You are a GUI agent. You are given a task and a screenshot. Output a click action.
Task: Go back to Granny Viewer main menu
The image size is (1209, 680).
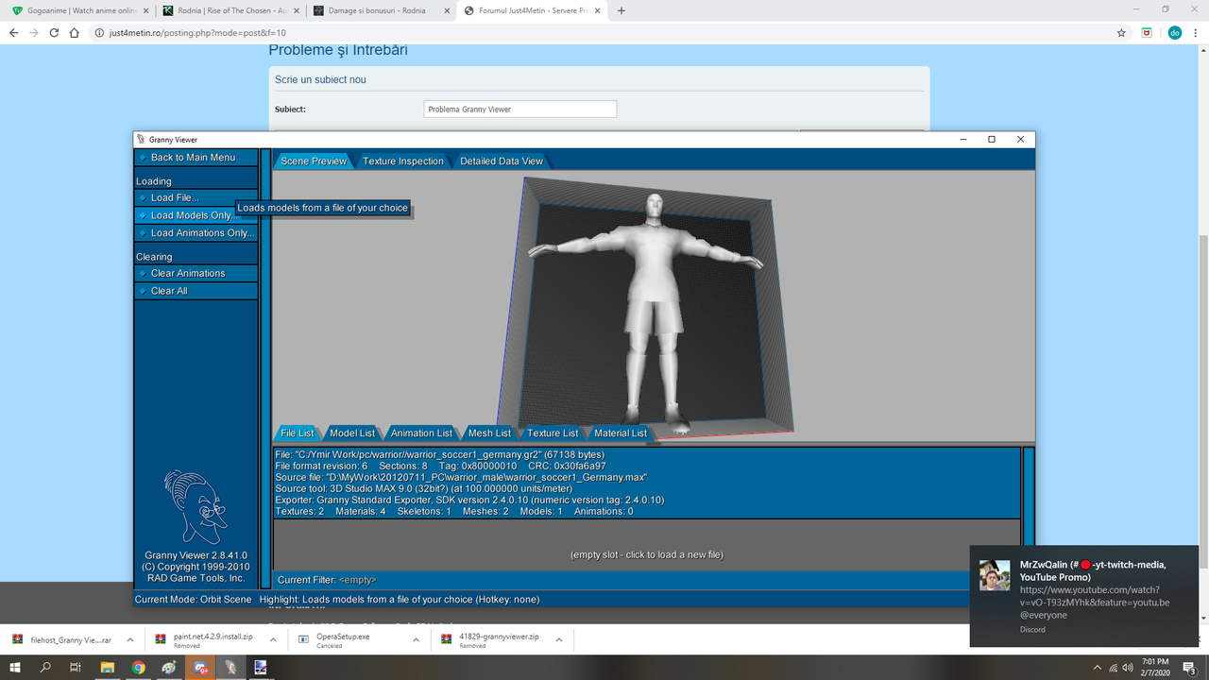pos(196,158)
